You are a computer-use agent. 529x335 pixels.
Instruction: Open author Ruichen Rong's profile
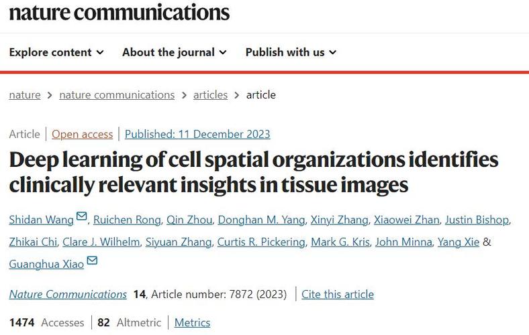[x=127, y=220]
